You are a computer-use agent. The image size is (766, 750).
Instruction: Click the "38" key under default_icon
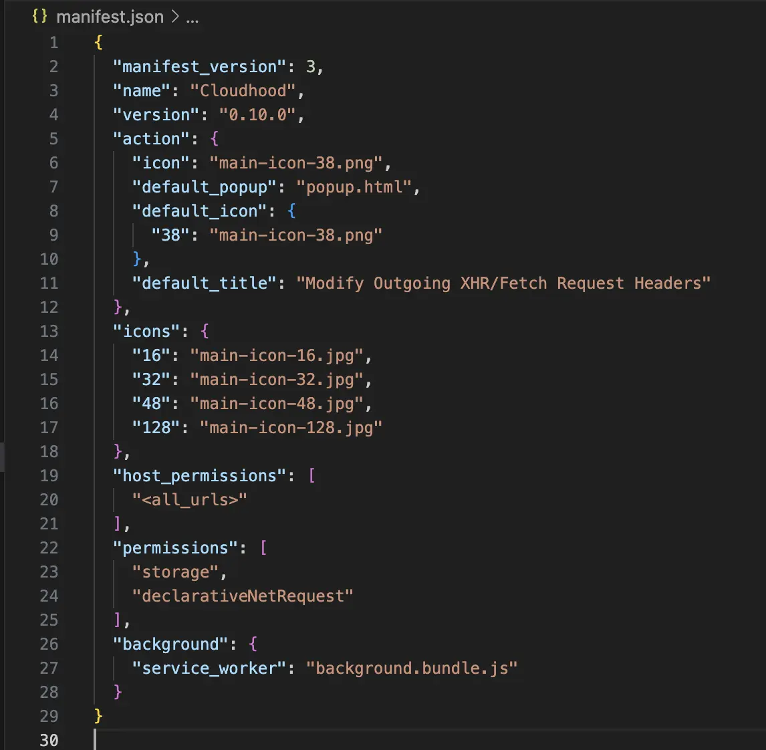pyautogui.click(x=170, y=235)
